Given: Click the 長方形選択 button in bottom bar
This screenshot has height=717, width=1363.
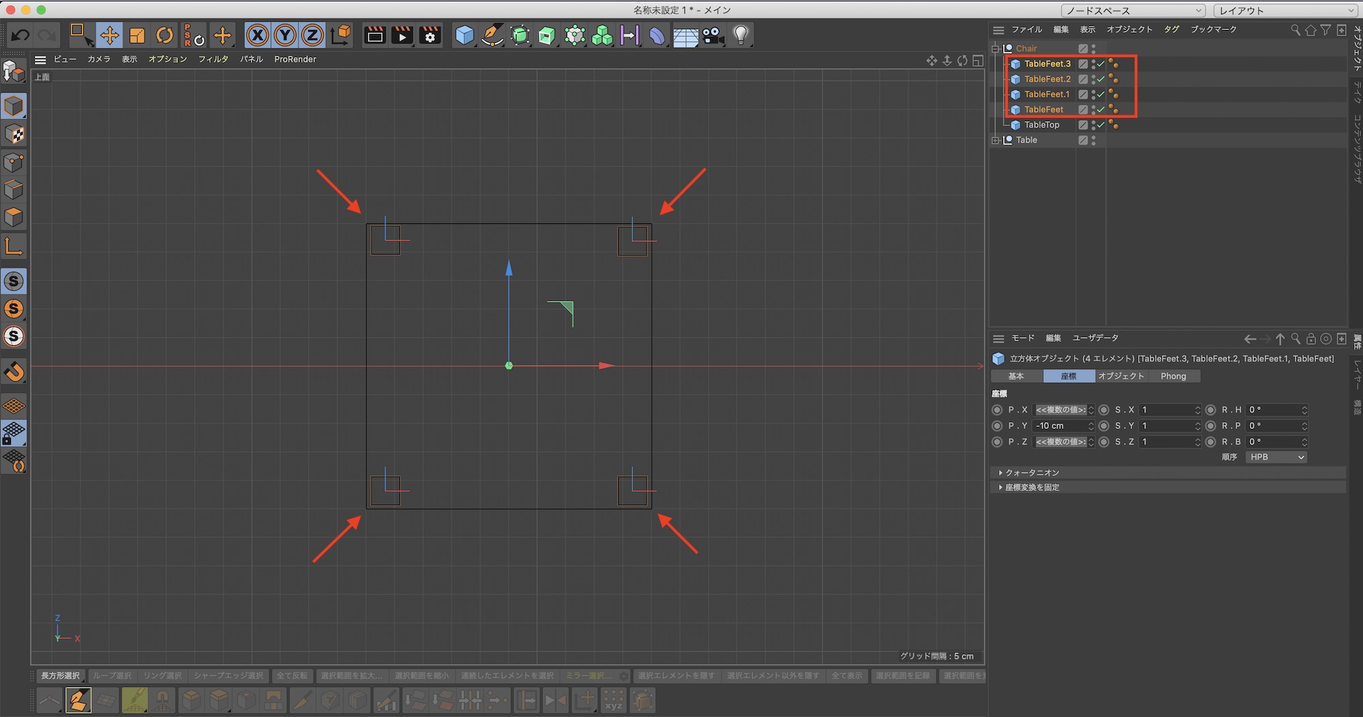Looking at the screenshot, I should [61, 675].
